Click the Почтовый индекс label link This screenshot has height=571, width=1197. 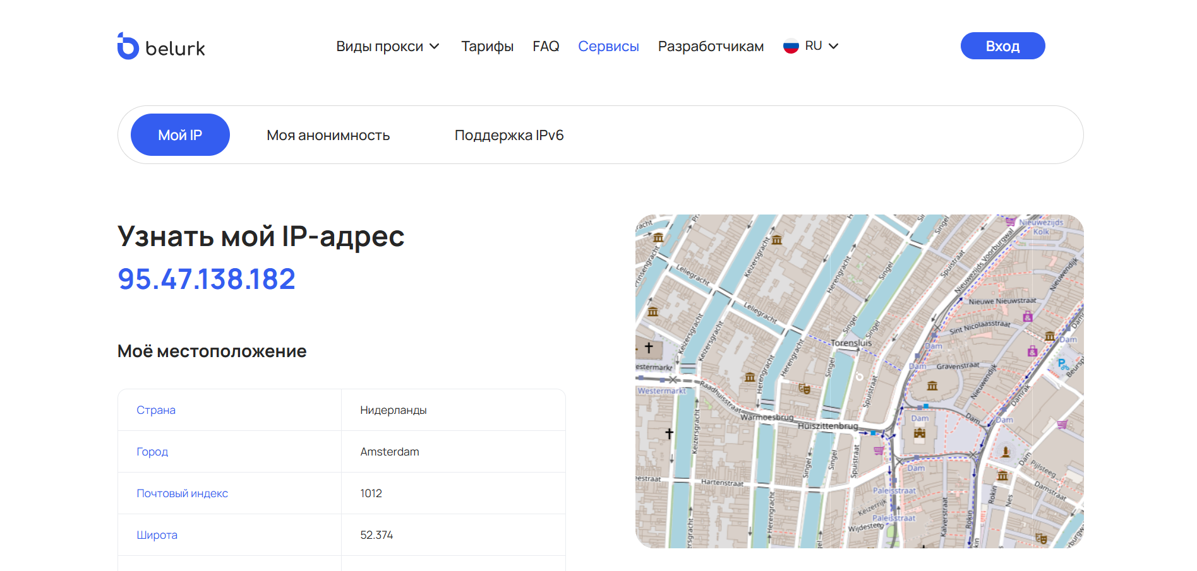tap(182, 493)
